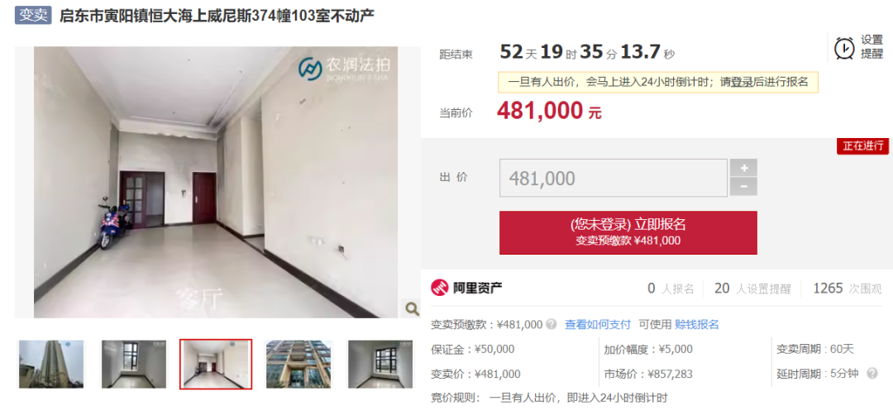This screenshot has width=893, height=420.
Task: Click the magnifier zoom icon on photo
Action: pyautogui.click(x=412, y=308)
